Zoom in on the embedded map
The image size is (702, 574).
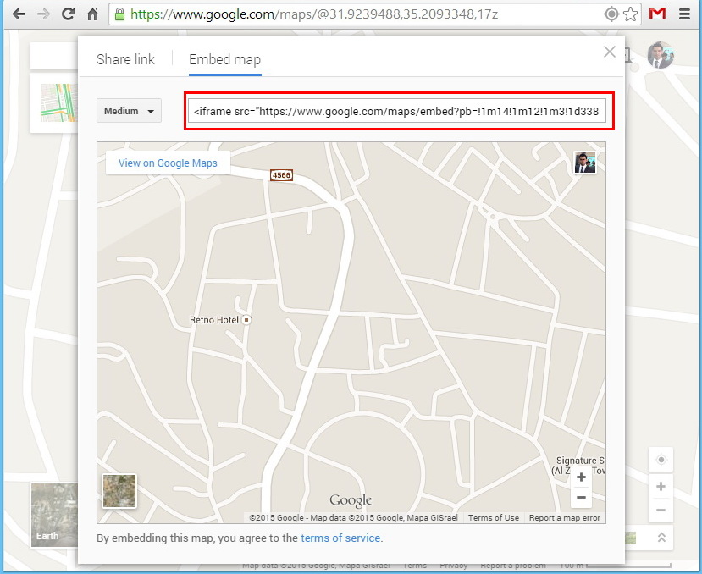tap(581, 477)
